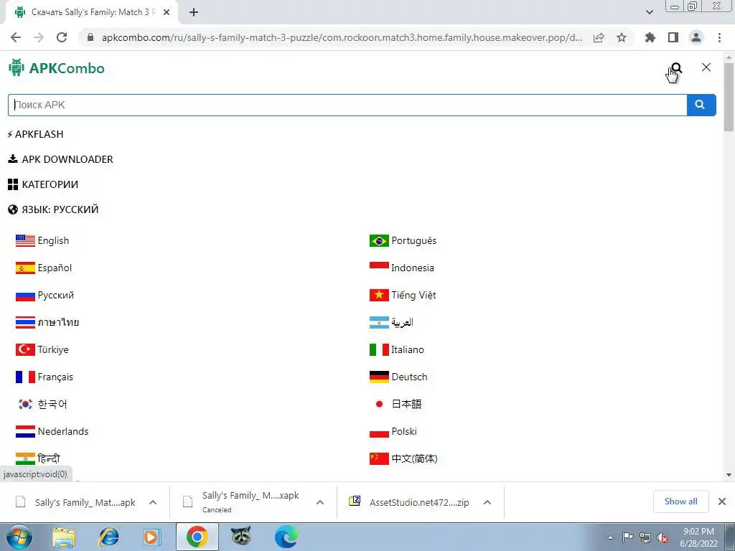Screen dimensions: 735x551
Task: Select the Tiếng Việt language link
Action: [413, 295]
